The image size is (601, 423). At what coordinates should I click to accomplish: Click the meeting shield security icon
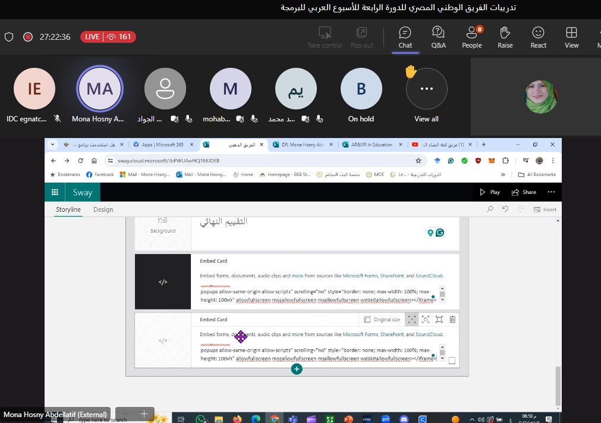click(9, 37)
